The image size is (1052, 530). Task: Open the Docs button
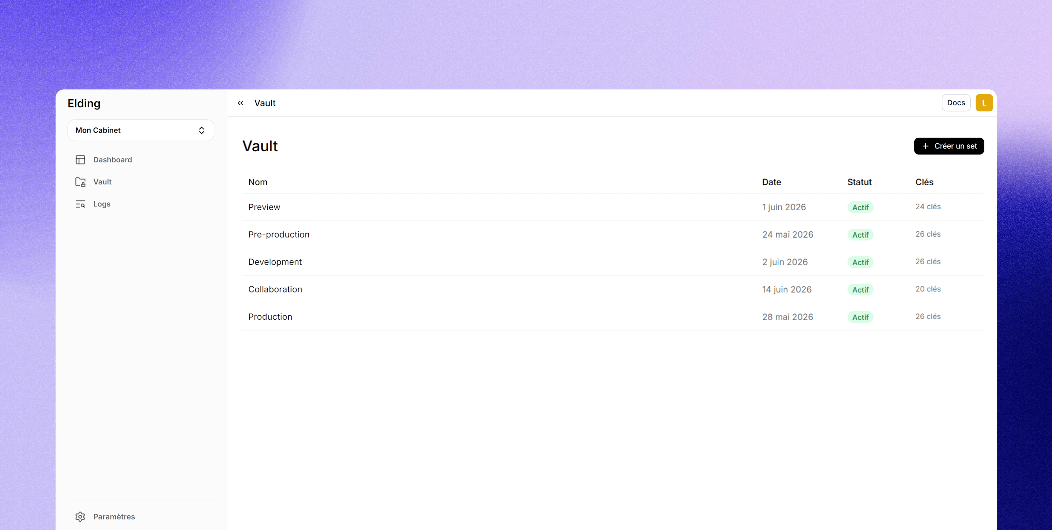[x=956, y=103]
